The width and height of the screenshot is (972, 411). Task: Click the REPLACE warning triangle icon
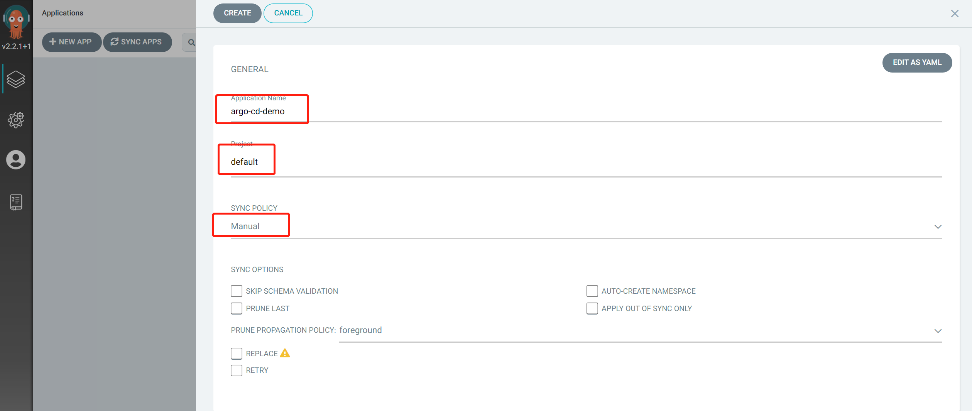(x=285, y=353)
